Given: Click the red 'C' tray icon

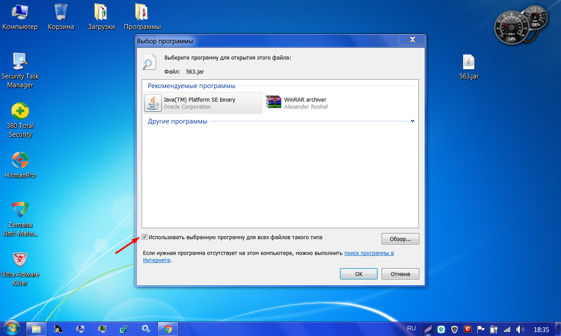Looking at the screenshot, I should 468,329.
